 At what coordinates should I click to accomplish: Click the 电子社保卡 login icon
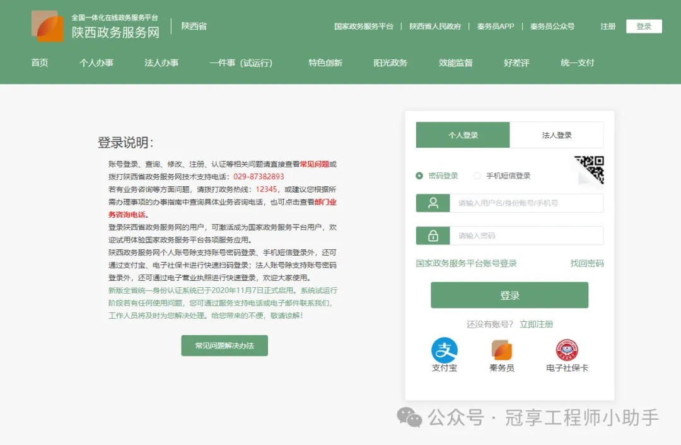tap(567, 350)
